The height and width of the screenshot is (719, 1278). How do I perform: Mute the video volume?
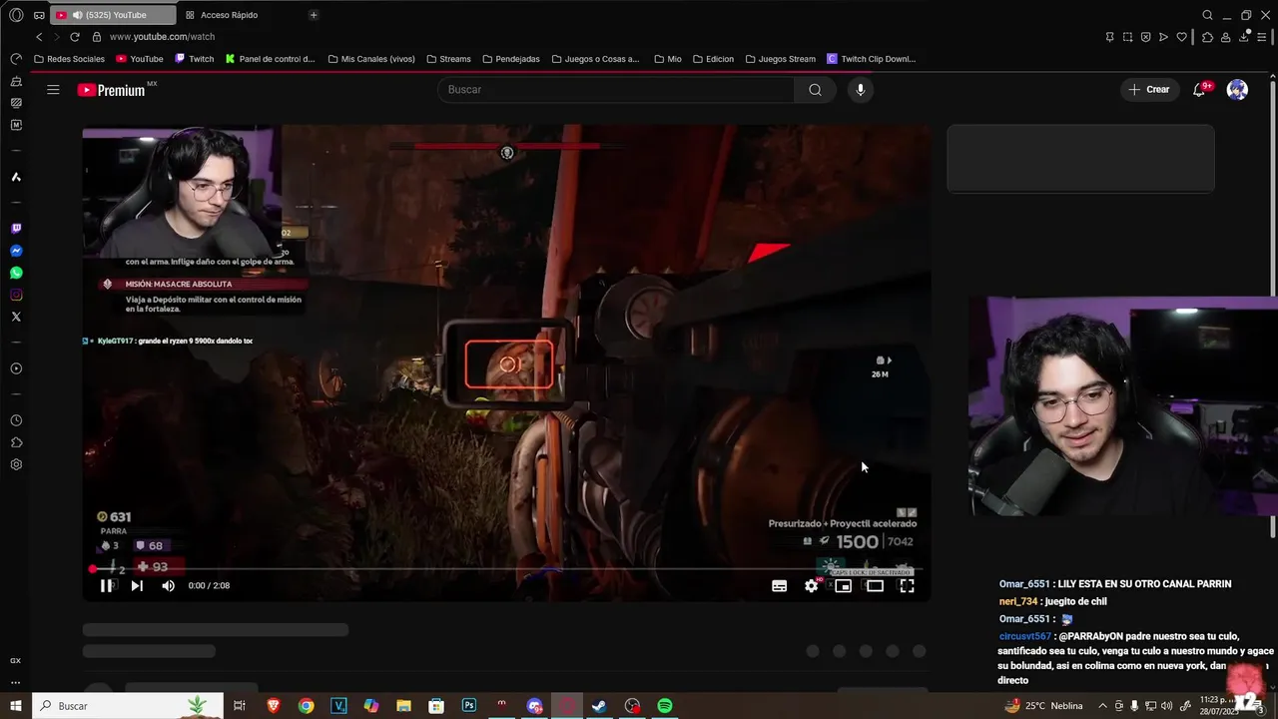click(x=168, y=586)
